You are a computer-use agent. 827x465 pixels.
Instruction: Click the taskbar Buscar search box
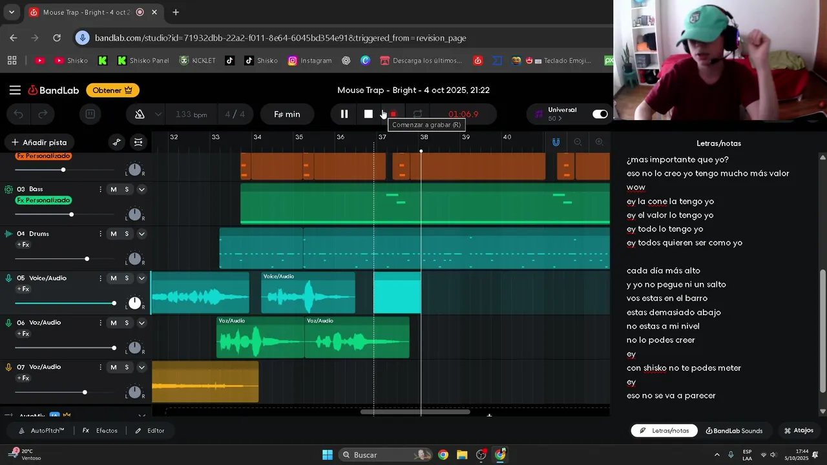point(385,455)
